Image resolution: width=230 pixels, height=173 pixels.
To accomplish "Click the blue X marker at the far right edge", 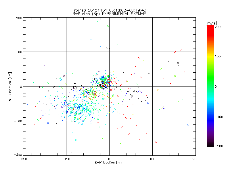I will (x=188, y=125).
